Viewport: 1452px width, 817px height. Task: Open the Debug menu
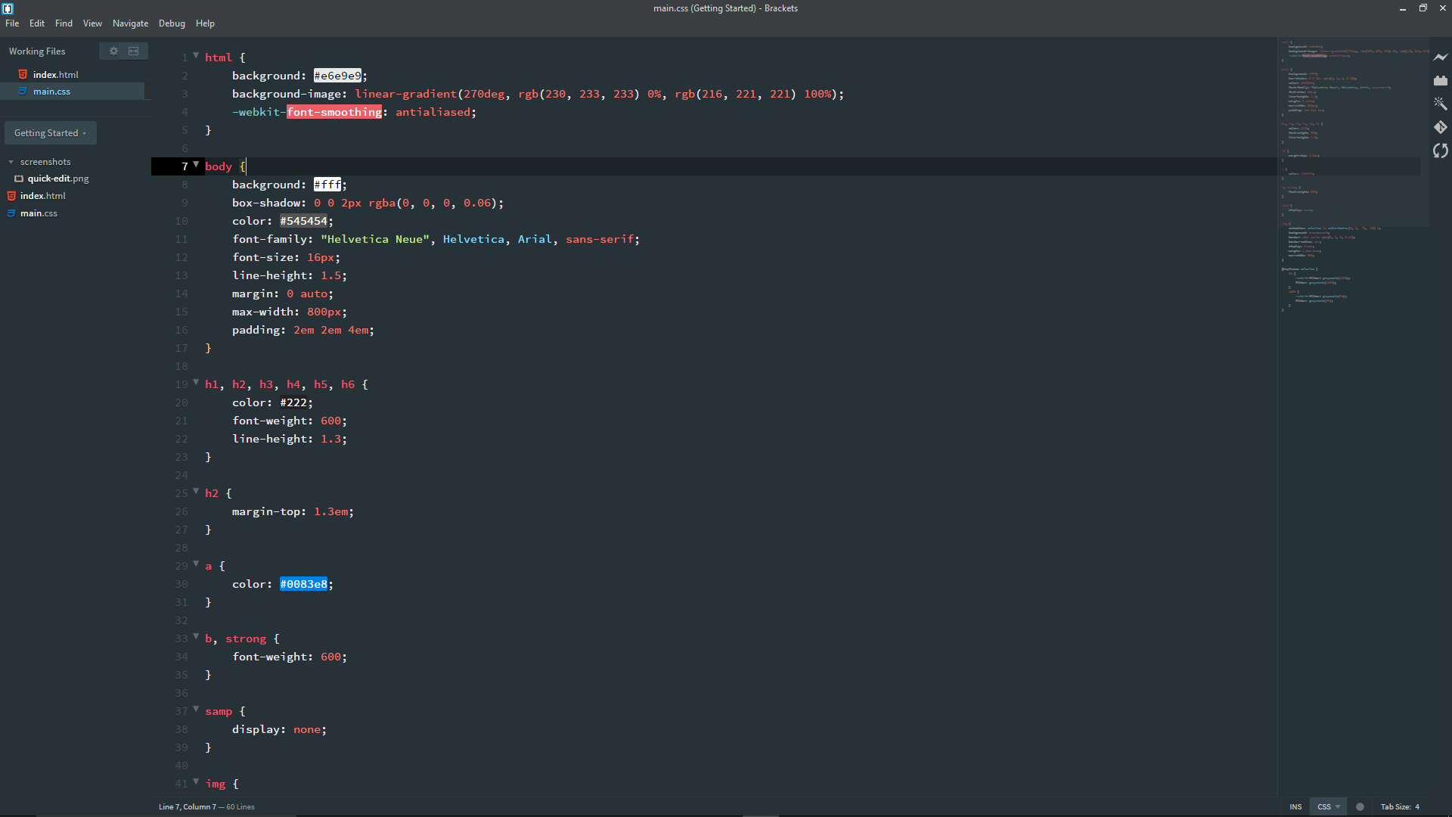click(172, 23)
